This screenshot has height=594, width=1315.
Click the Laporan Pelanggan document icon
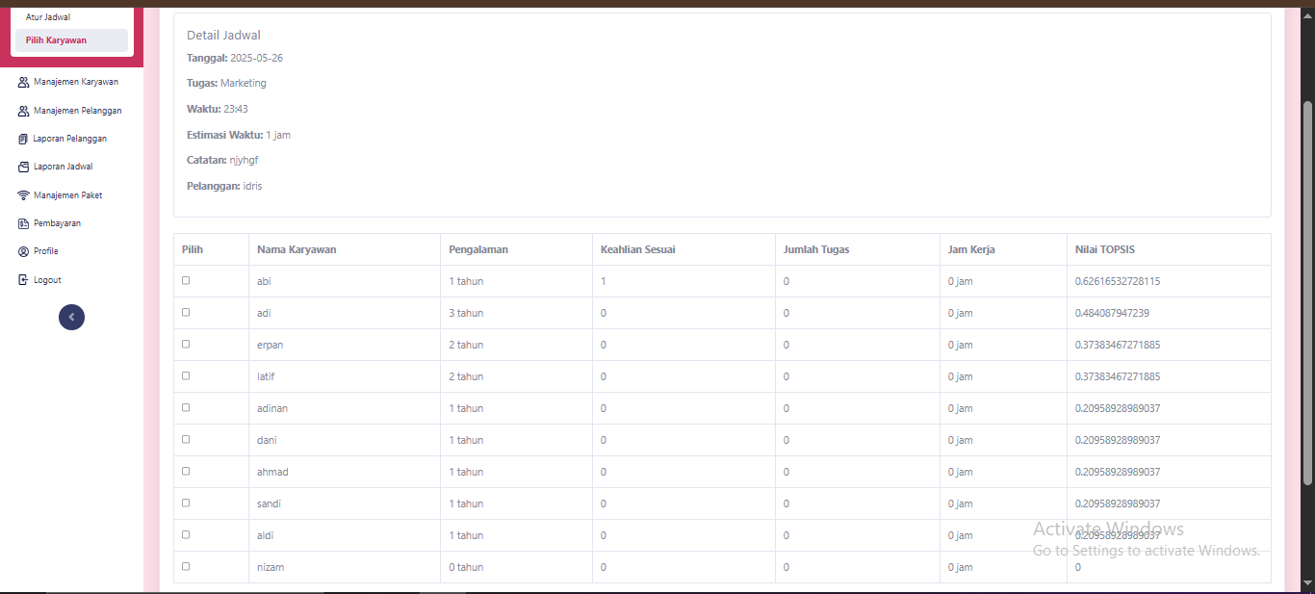(23, 139)
